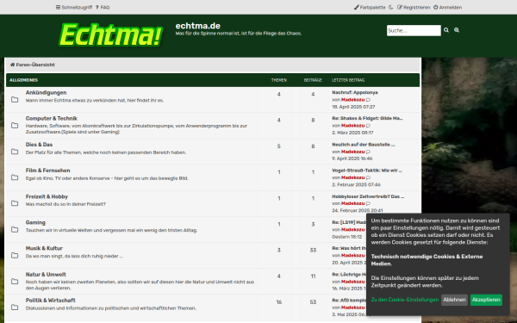Click folder icon beside Freizeit & Hobby
This screenshot has width=517, height=323.
click(15, 203)
